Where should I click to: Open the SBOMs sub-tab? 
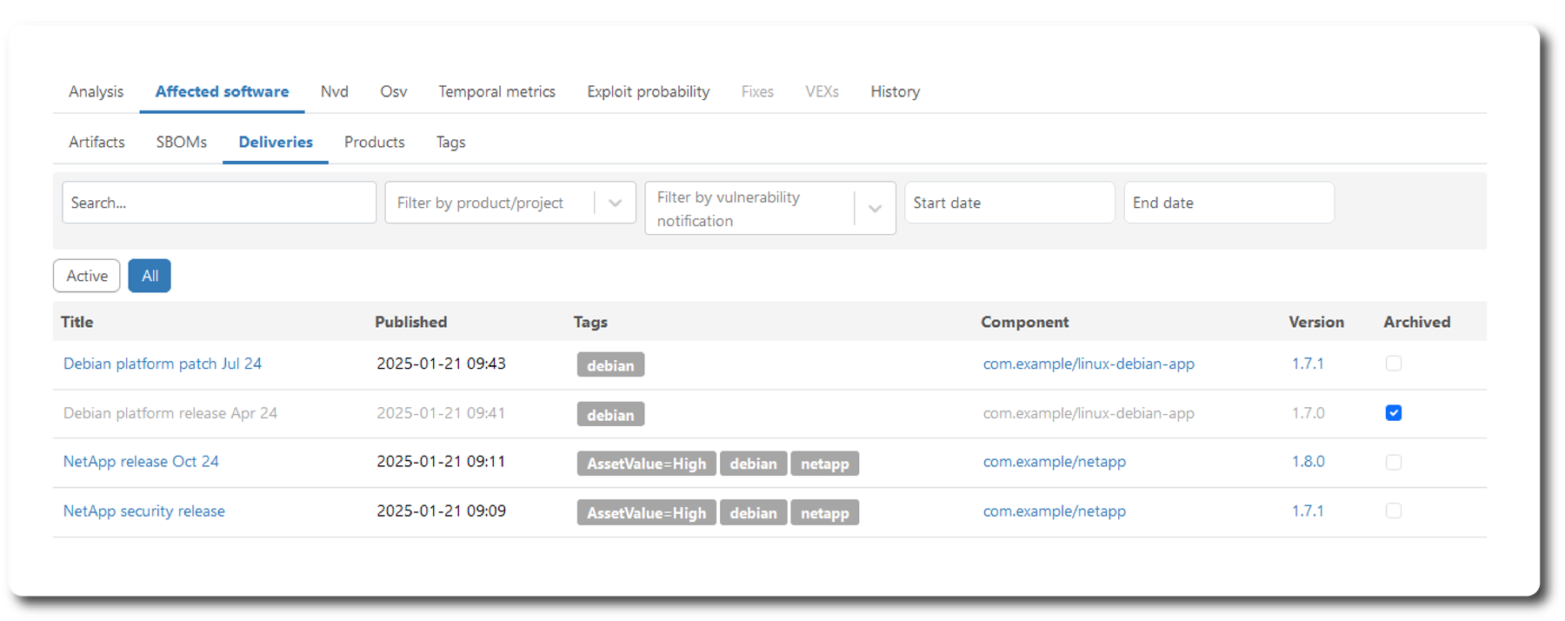point(181,142)
